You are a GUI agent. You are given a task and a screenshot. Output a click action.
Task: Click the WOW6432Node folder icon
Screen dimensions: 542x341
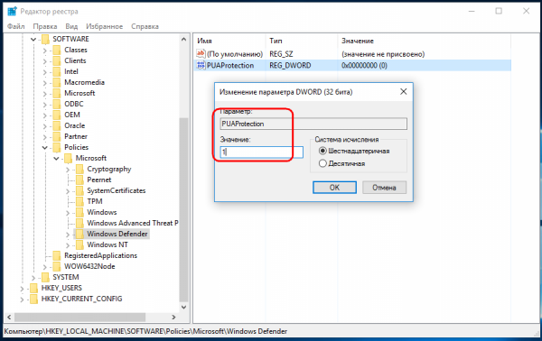click(x=57, y=266)
